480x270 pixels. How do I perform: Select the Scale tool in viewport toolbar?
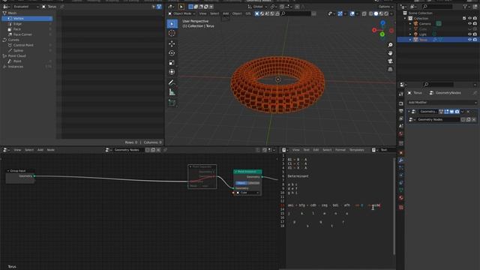[172, 62]
